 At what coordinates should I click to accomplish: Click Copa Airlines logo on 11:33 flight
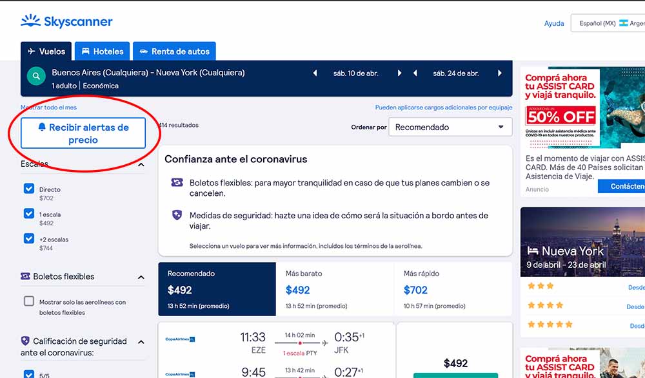click(180, 339)
